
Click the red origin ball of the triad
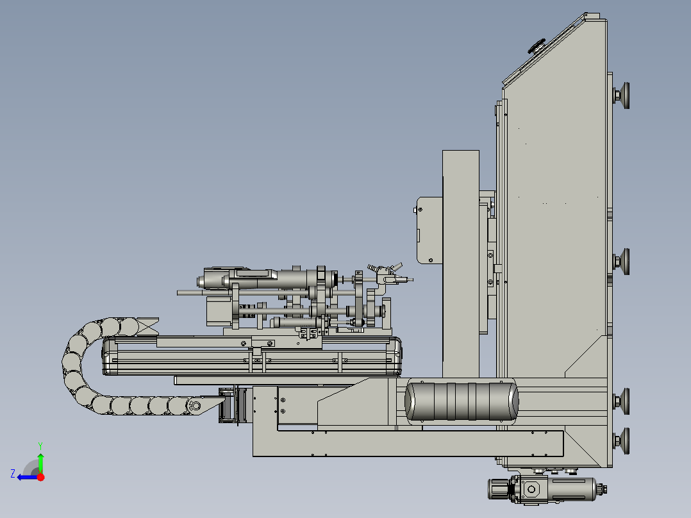click(x=40, y=477)
